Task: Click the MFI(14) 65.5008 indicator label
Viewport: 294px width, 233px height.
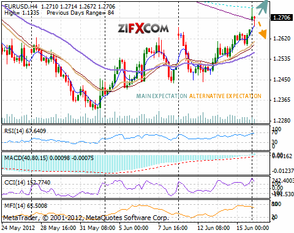Action: coord(26,206)
